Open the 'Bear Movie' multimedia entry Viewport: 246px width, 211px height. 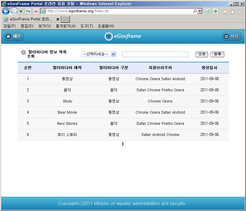point(67,112)
